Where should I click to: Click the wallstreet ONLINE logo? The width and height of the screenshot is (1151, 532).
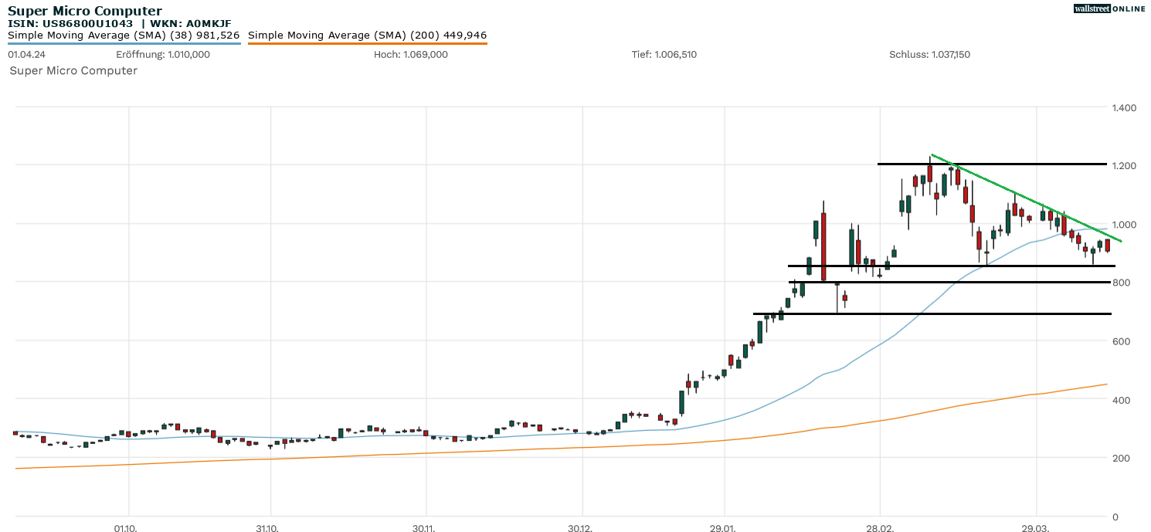click(1109, 8)
